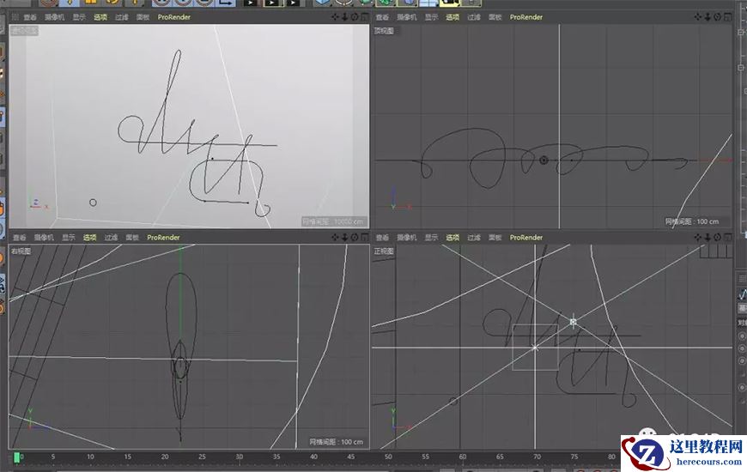Toggle maximize icon of the 正视图 viewport
Screen dimensions: 747x472
tap(727, 237)
